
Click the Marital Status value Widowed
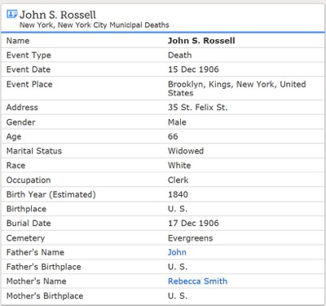pos(186,151)
